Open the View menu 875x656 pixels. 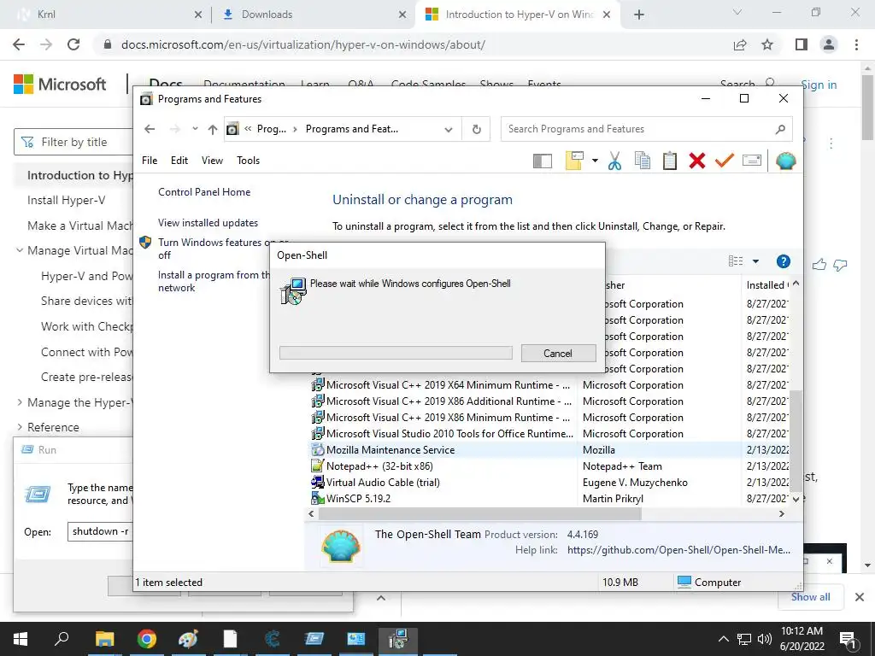pyautogui.click(x=212, y=161)
